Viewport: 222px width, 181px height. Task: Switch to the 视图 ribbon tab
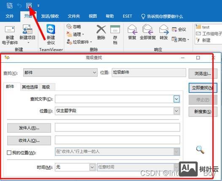pyautogui.click(x=93, y=16)
